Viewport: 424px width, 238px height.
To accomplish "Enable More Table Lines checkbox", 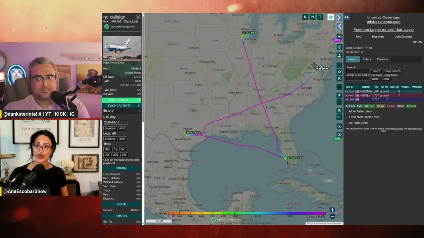I will pyautogui.click(x=347, y=111).
